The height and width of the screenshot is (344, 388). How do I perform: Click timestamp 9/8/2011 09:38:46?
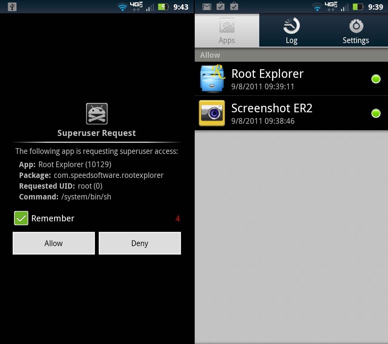point(263,121)
